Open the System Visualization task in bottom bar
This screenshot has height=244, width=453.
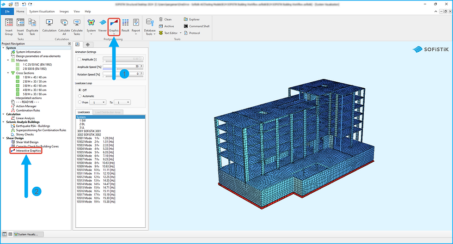click(x=29, y=234)
